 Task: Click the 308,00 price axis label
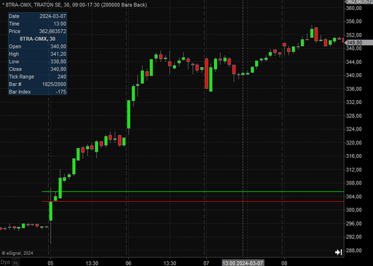[354, 183]
